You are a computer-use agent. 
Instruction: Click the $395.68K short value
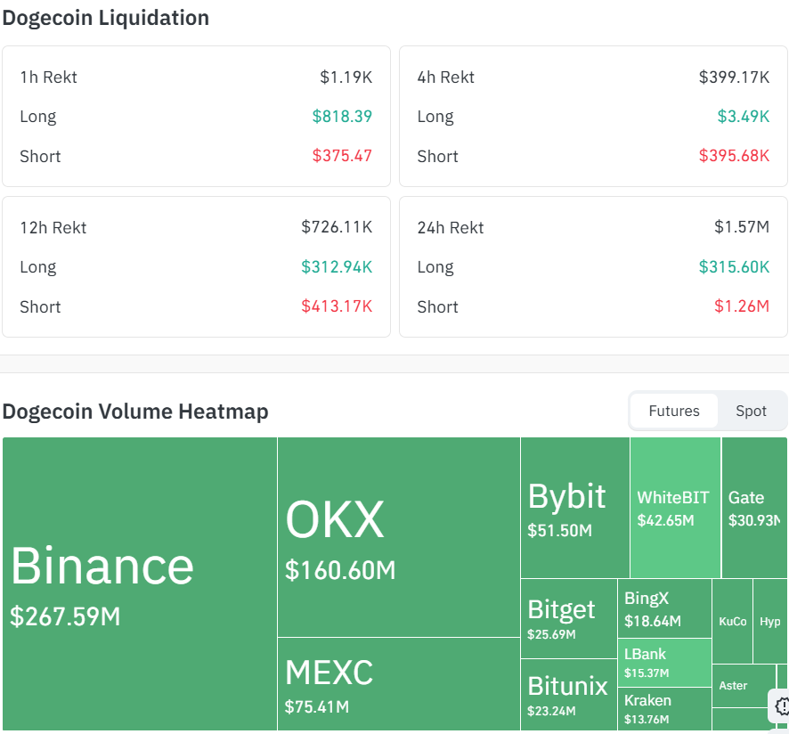(x=734, y=156)
